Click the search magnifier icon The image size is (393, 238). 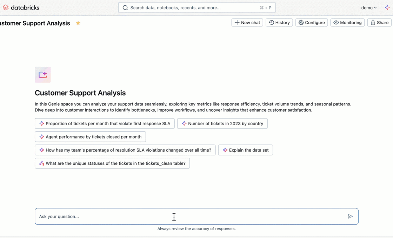[125, 8]
